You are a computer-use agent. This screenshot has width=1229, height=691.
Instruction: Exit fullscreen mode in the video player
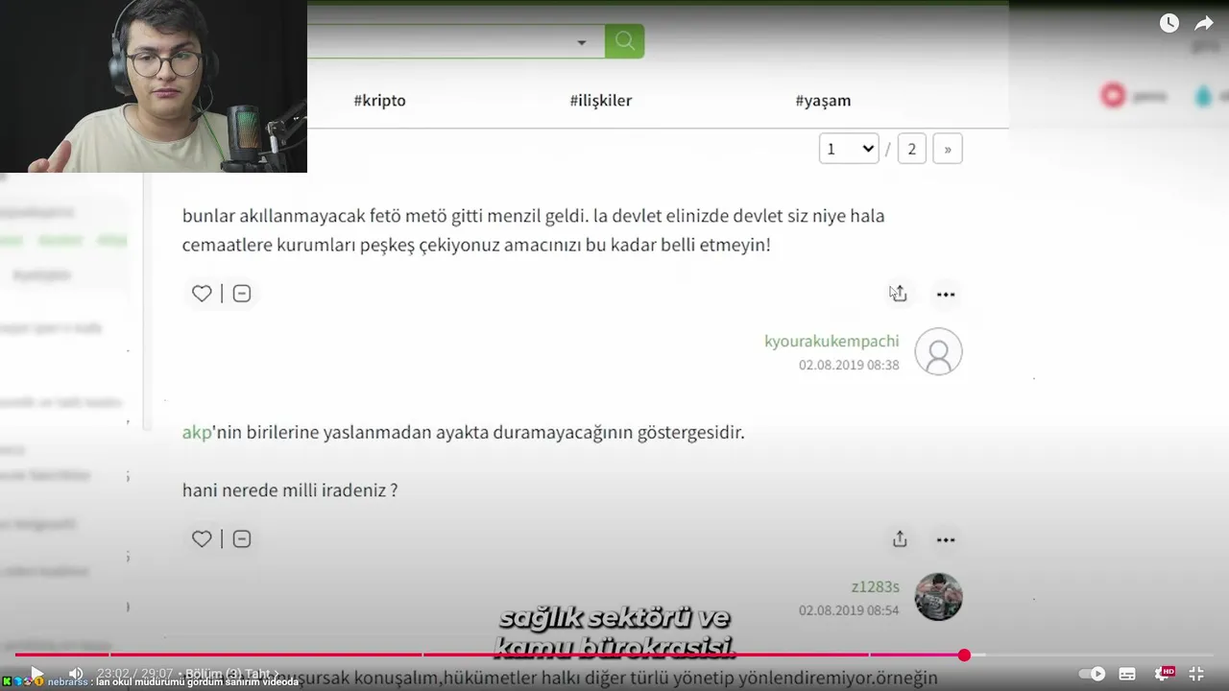click(x=1196, y=674)
